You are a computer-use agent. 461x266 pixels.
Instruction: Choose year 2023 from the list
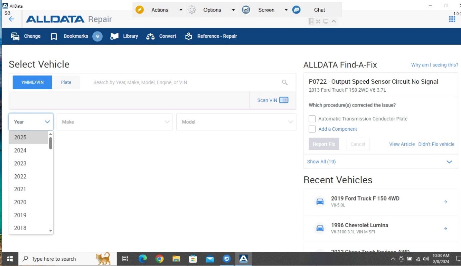coord(29,163)
